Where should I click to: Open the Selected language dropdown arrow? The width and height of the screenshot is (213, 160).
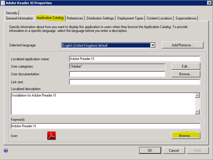[153, 45]
